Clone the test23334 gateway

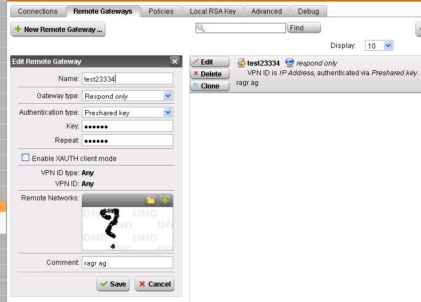coord(210,86)
